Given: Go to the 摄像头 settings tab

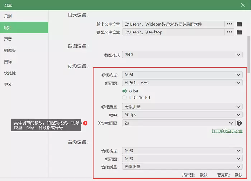Looking at the screenshot, I should [x=24, y=50].
